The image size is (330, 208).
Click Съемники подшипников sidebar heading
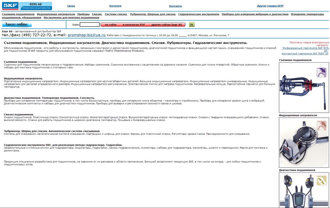click(295, 60)
